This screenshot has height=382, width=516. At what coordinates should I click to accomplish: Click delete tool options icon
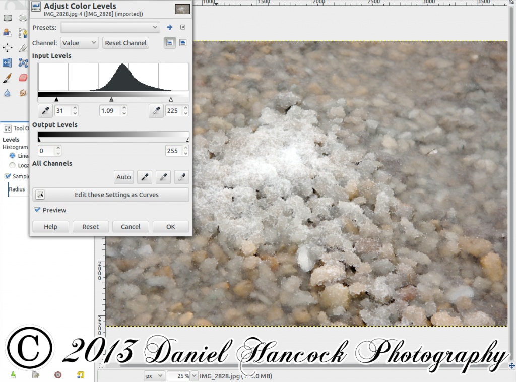[58, 375]
